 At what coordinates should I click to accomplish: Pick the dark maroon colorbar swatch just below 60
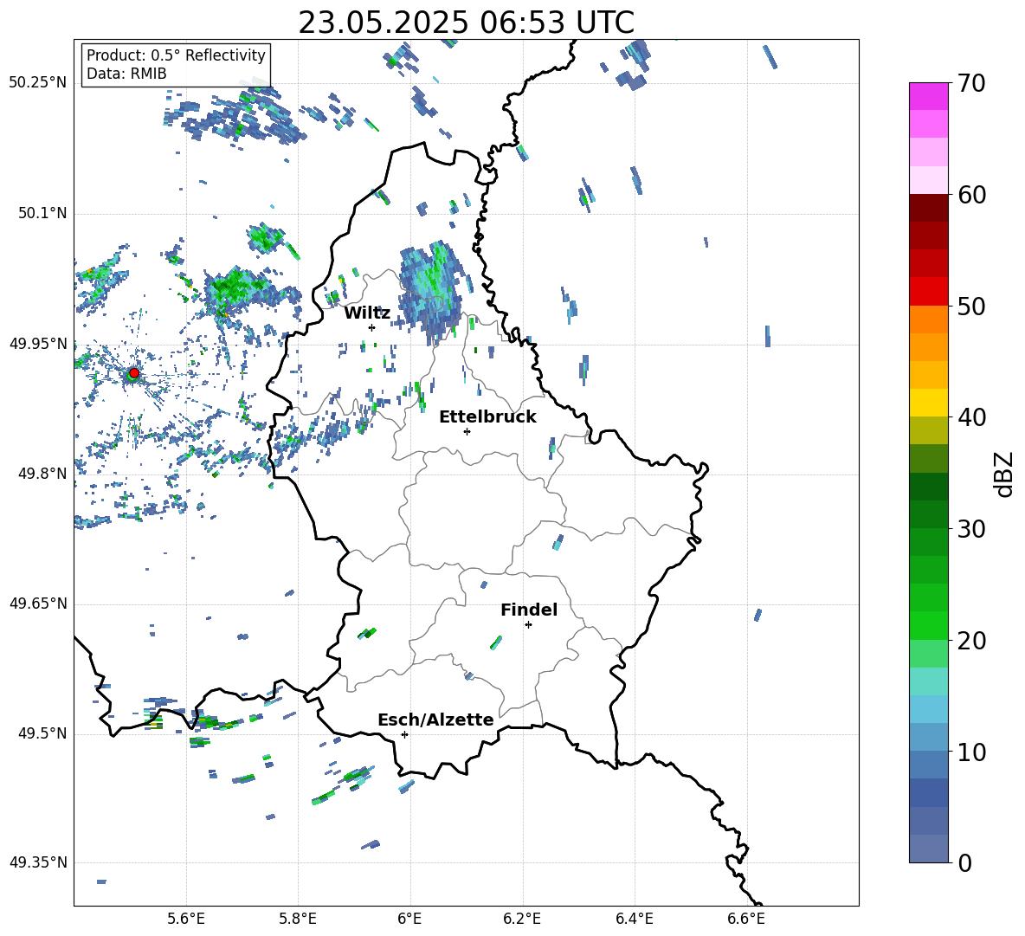tap(928, 208)
